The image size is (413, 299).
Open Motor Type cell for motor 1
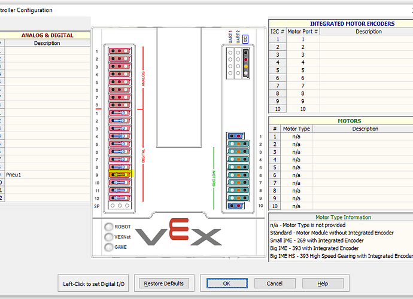[296, 136]
